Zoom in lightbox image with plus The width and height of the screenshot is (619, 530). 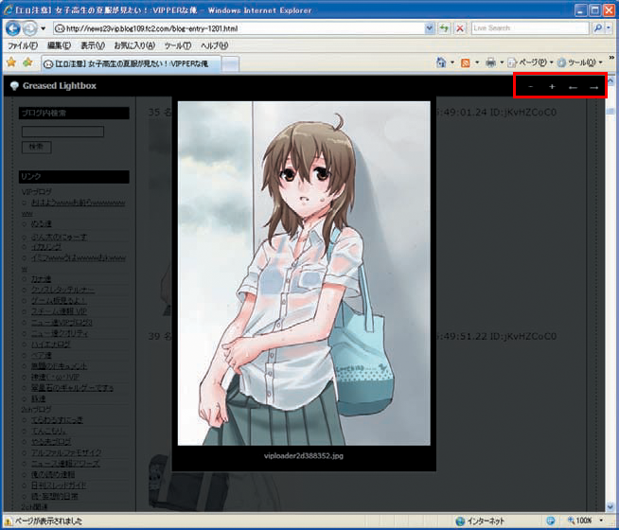[x=552, y=86]
